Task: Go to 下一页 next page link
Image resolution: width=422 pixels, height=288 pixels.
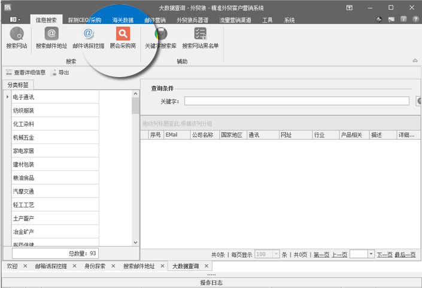Action: coord(384,255)
